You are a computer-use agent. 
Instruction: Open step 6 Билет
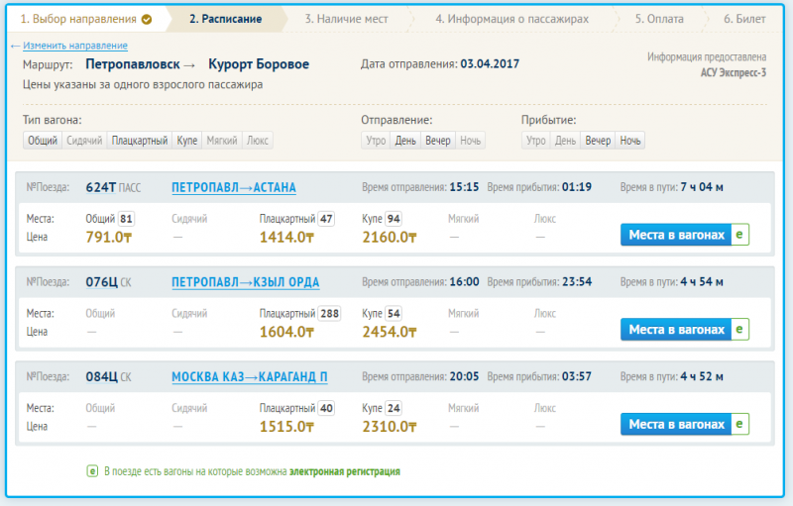coord(744,19)
